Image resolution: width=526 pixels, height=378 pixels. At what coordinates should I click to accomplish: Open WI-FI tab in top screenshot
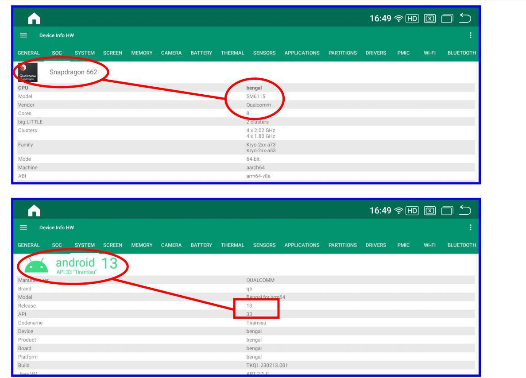[430, 53]
